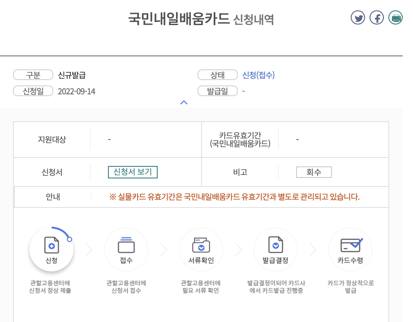Click the 회수 button
413x322 pixels.
click(314, 172)
